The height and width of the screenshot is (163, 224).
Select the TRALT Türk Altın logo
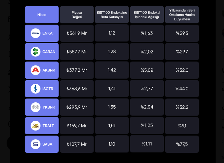(x=35, y=125)
